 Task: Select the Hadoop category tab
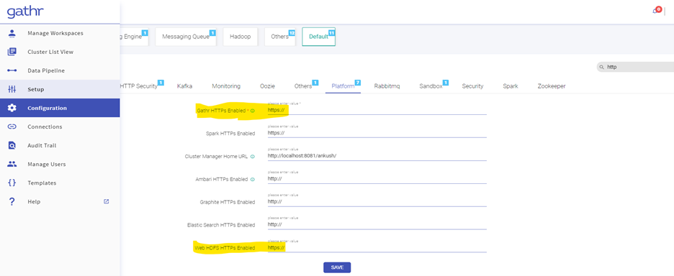240,37
